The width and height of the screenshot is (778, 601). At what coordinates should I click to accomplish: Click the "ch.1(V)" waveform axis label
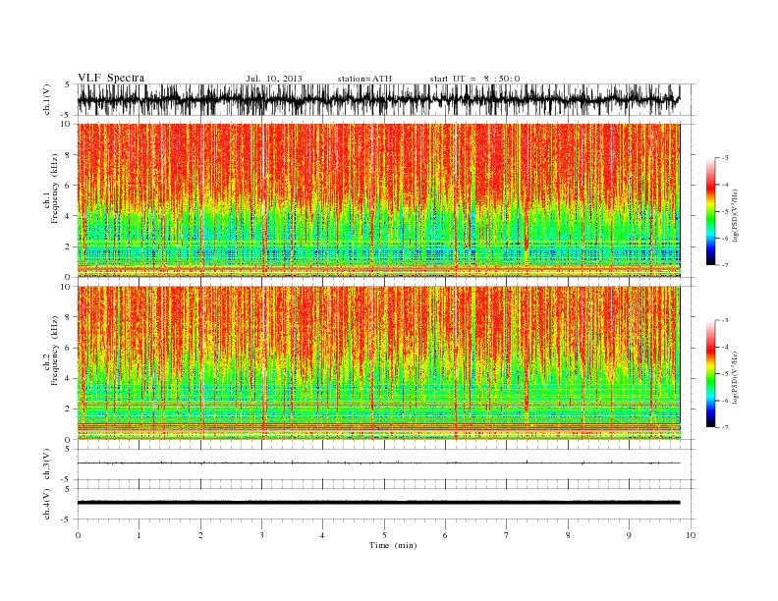(47, 100)
